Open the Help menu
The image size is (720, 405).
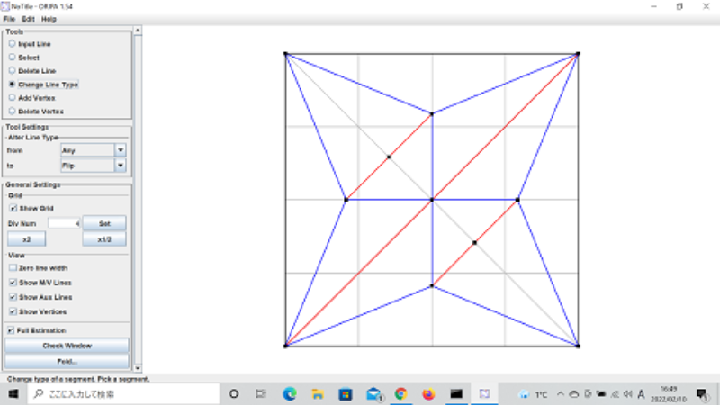tap(49, 19)
